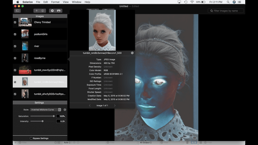Viewport: 258px width, 145px height.
Task: Expand the All Output dropdown
Action: coord(146,143)
